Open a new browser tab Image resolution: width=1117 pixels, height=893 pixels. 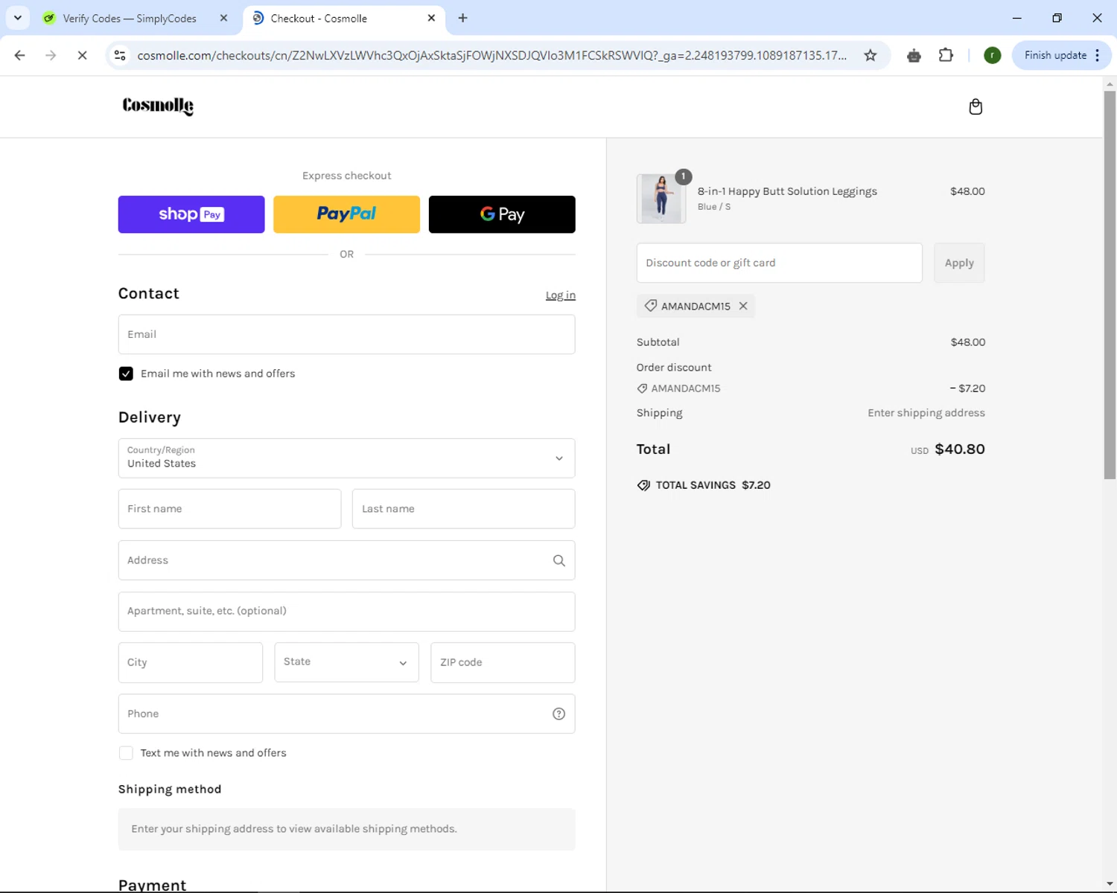[462, 18]
